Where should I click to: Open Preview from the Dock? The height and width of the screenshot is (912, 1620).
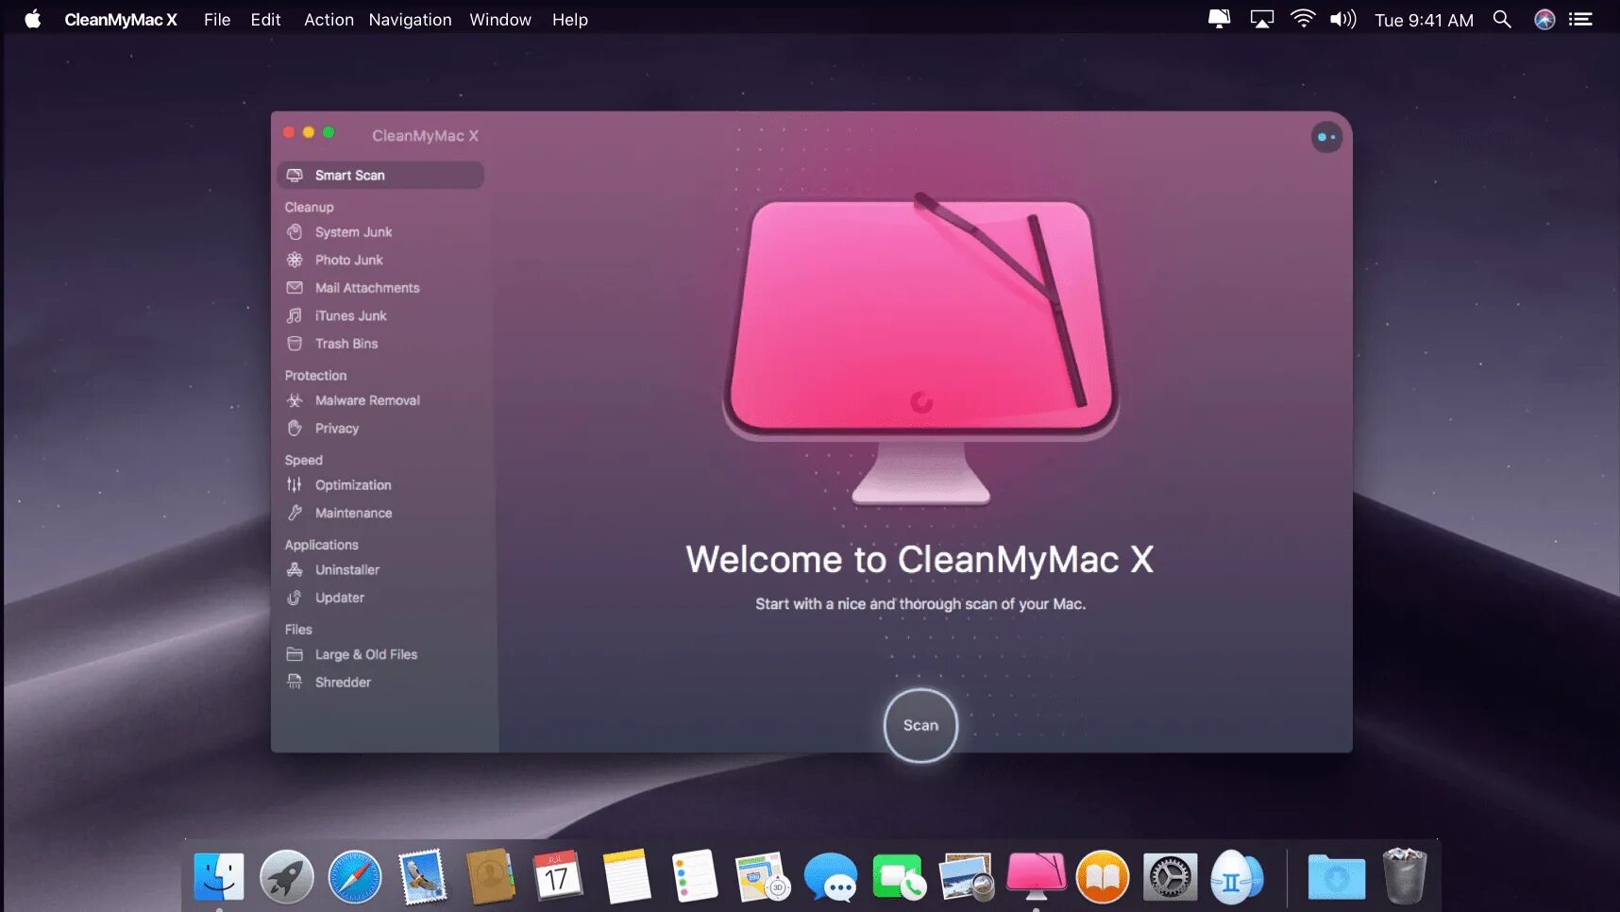[x=967, y=877]
